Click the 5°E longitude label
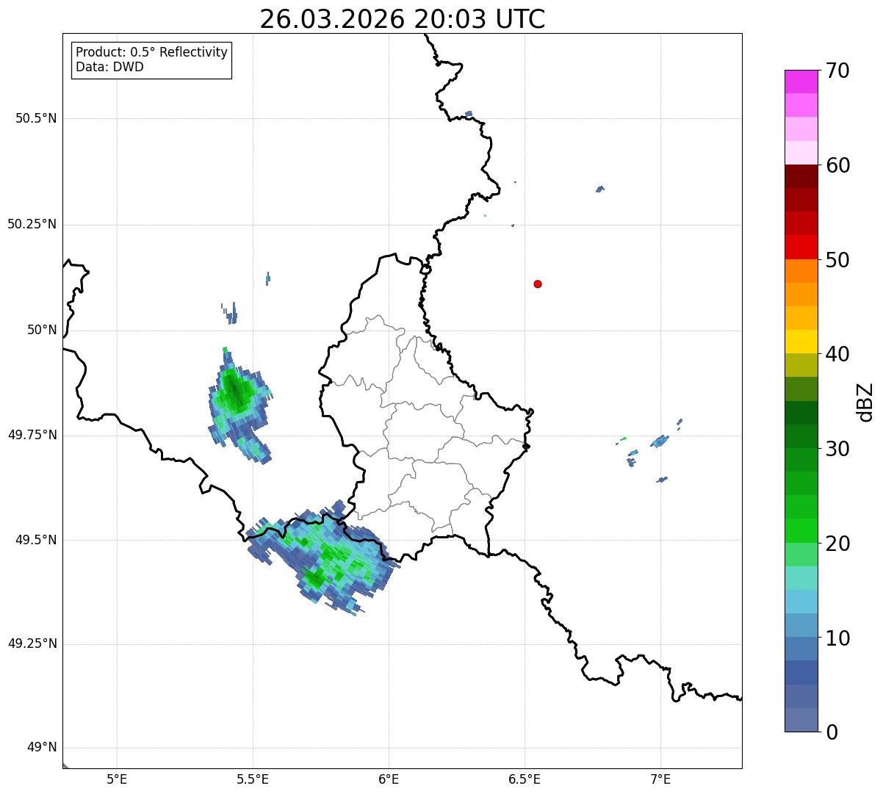 click(117, 779)
